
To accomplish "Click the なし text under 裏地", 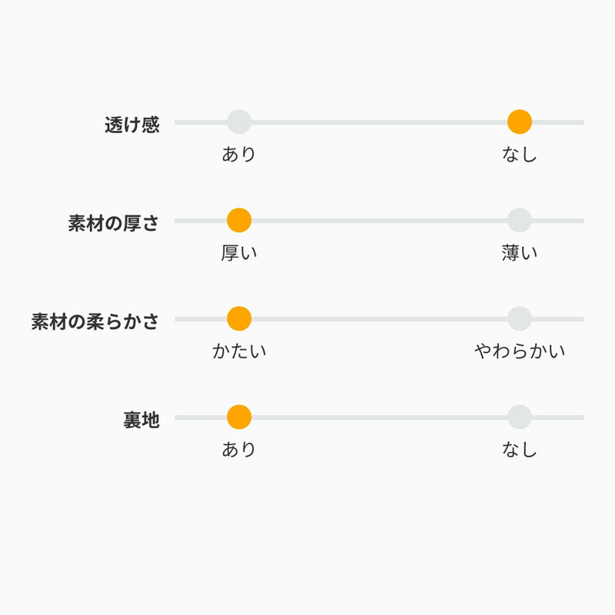I will click(x=520, y=450).
